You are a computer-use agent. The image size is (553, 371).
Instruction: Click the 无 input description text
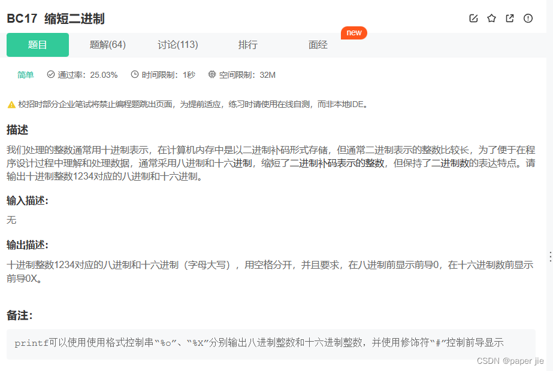click(x=11, y=220)
